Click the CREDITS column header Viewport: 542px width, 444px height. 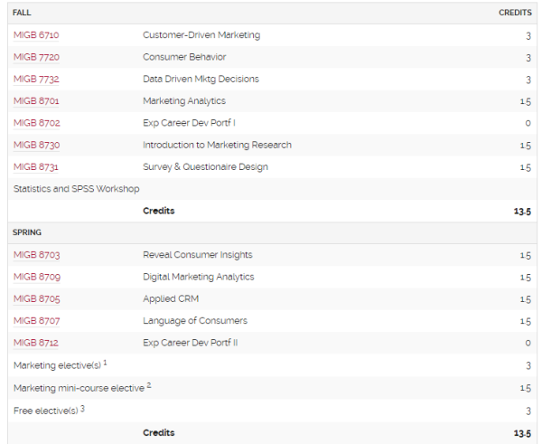click(515, 13)
